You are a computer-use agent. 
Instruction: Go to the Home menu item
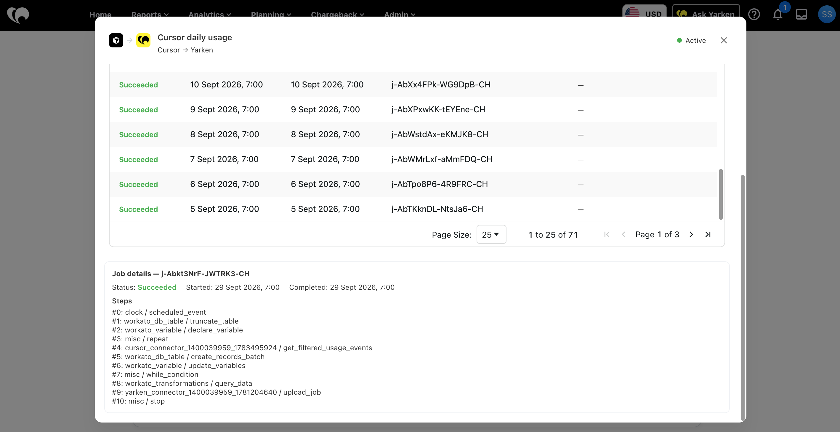(x=100, y=14)
